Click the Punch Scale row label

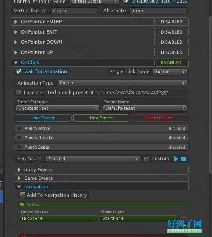(x=36, y=147)
